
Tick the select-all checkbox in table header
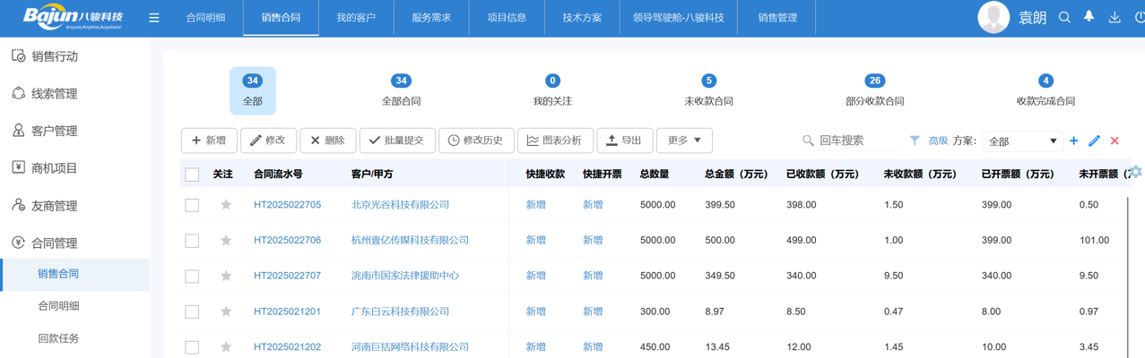click(192, 175)
